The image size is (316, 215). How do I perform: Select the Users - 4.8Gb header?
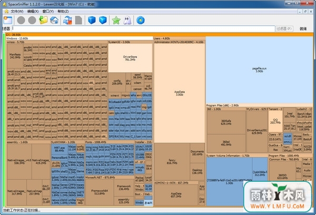click(x=180, y=38)
